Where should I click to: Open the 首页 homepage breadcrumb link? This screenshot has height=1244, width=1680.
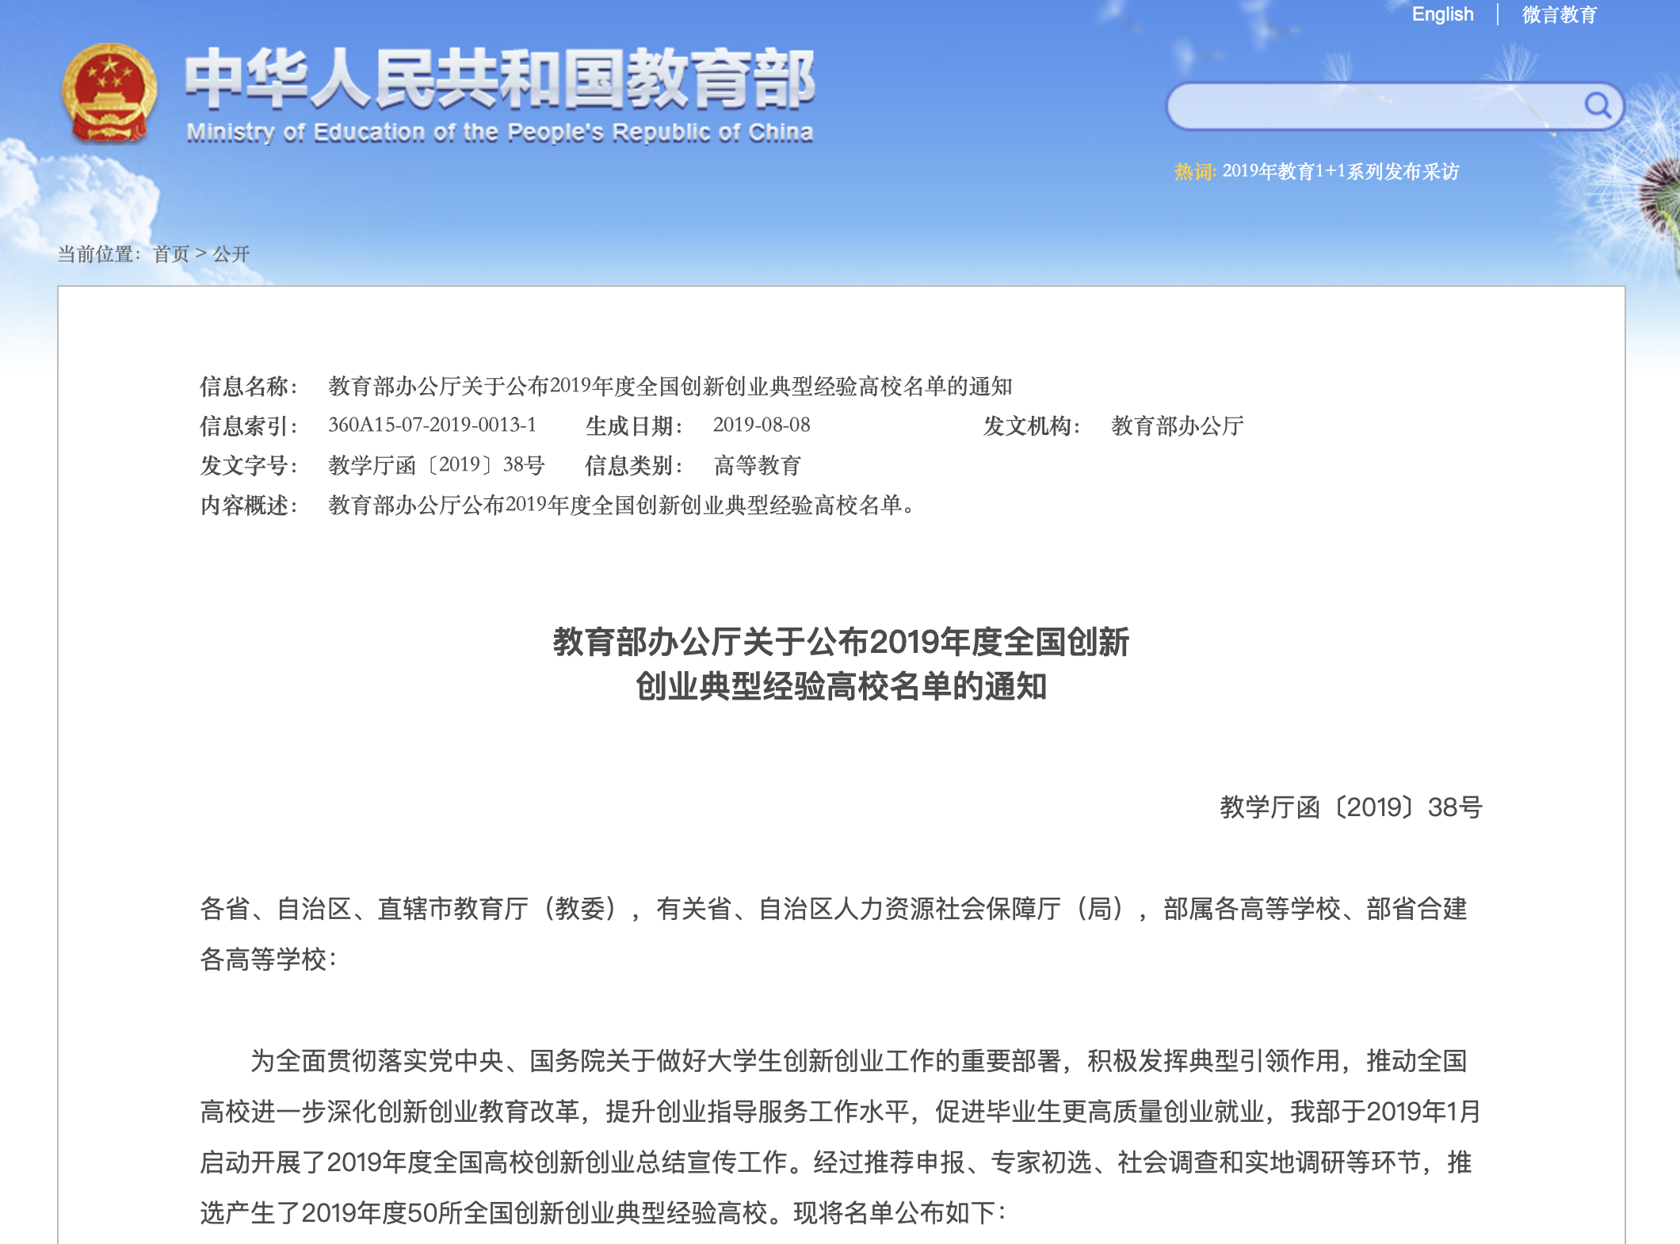[171, 254]
